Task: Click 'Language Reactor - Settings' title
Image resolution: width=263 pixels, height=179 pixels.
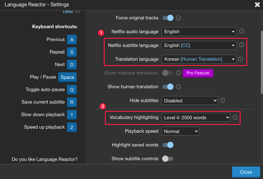Action: pos(37,4)
